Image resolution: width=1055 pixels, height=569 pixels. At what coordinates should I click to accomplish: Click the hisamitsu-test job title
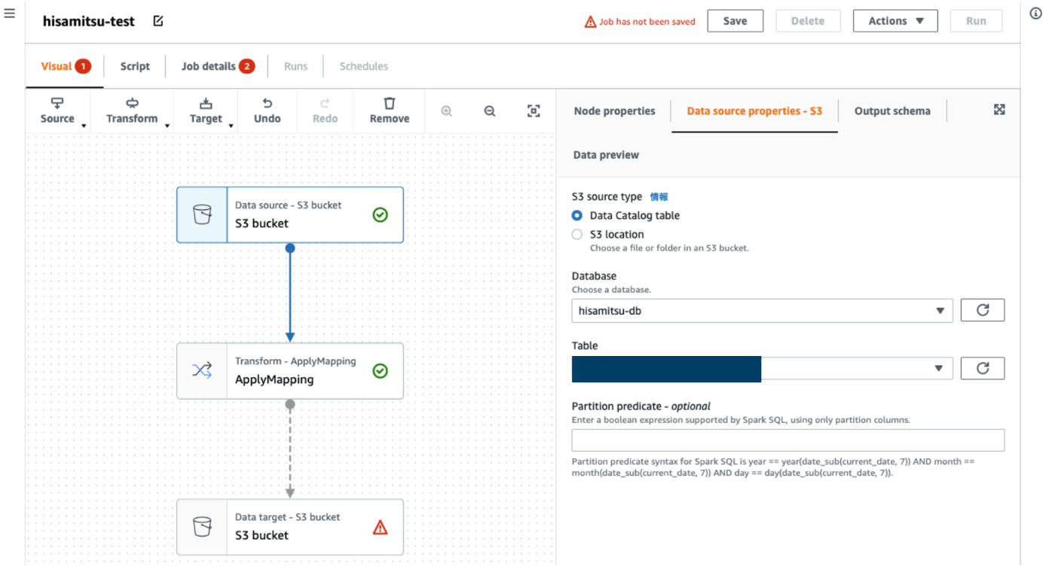coord(89,21)
